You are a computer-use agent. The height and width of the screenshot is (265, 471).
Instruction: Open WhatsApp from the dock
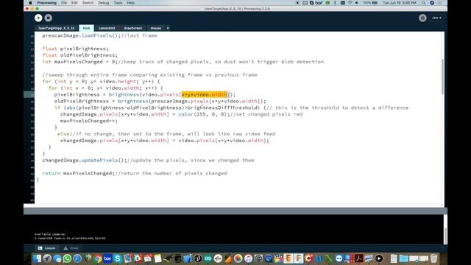coord(67,258)
